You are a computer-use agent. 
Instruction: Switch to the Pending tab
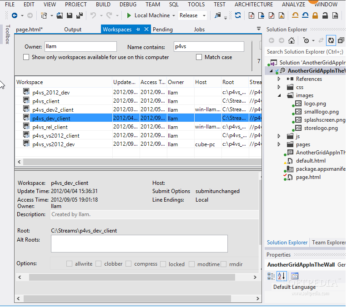coord(163,30)
